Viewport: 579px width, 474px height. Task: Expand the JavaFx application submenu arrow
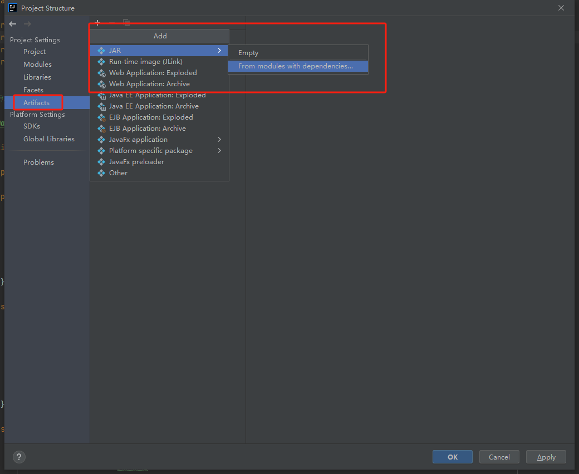219,140
